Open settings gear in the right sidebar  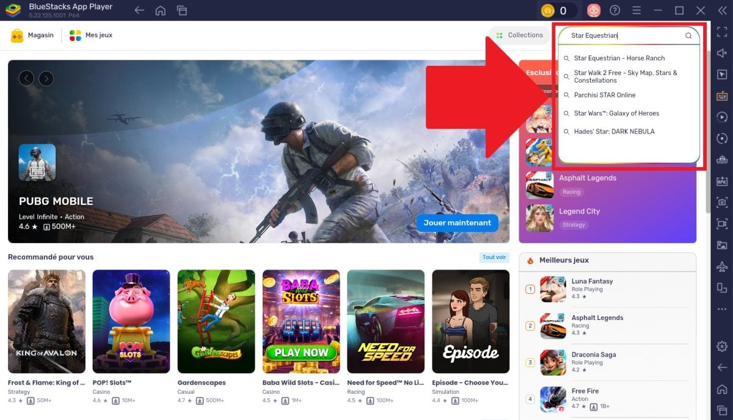click(722, 346)
